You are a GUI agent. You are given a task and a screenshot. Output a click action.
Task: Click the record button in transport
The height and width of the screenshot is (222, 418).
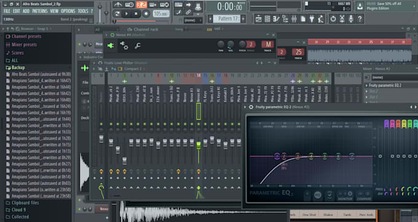(146, 13)
